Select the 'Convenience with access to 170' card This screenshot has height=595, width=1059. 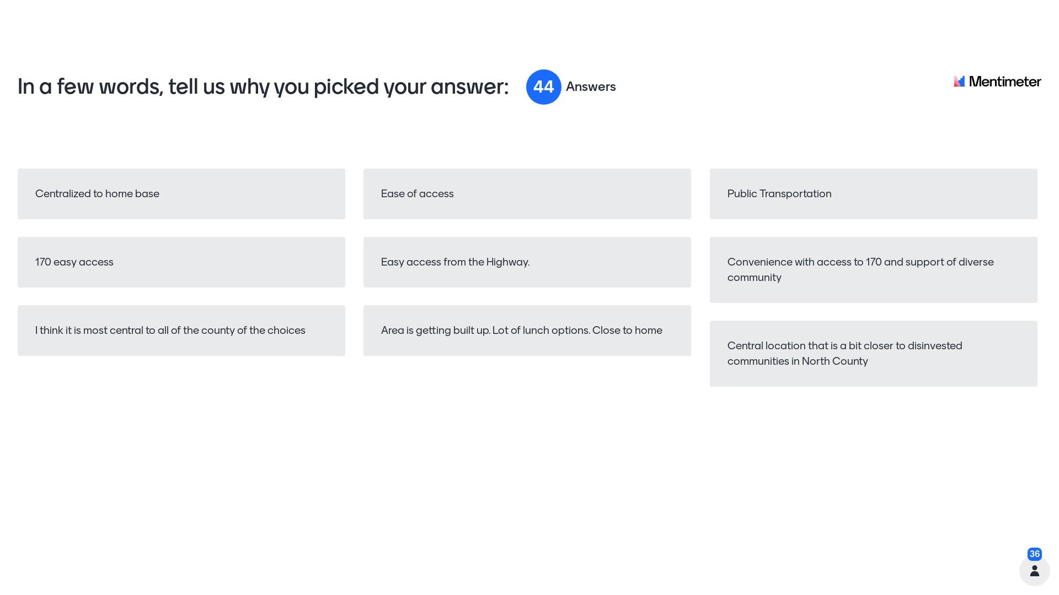tap(873, 270)
